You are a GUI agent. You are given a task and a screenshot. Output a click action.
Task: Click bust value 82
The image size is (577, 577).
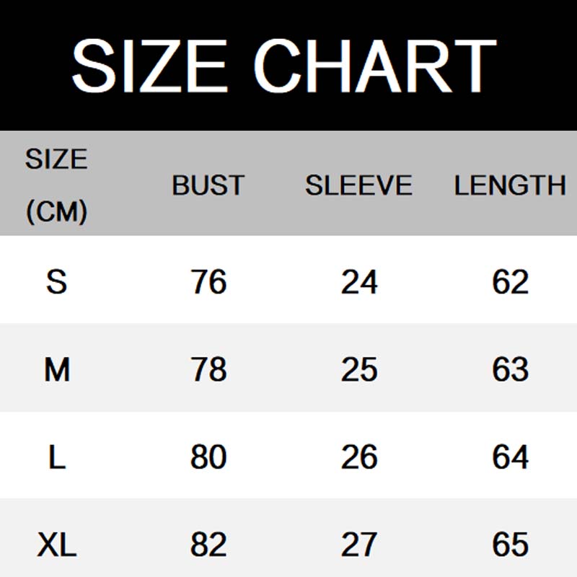208,545
